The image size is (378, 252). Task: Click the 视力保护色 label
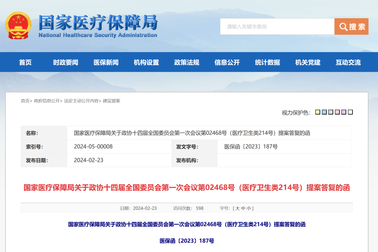click(296, 113)
